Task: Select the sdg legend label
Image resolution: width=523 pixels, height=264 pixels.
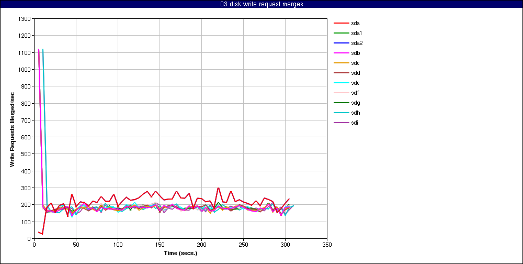Action: 356,103
